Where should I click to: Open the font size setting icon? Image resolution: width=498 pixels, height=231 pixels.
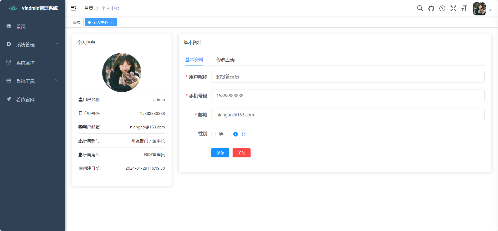pyautogui.click(x=464, y=8)
